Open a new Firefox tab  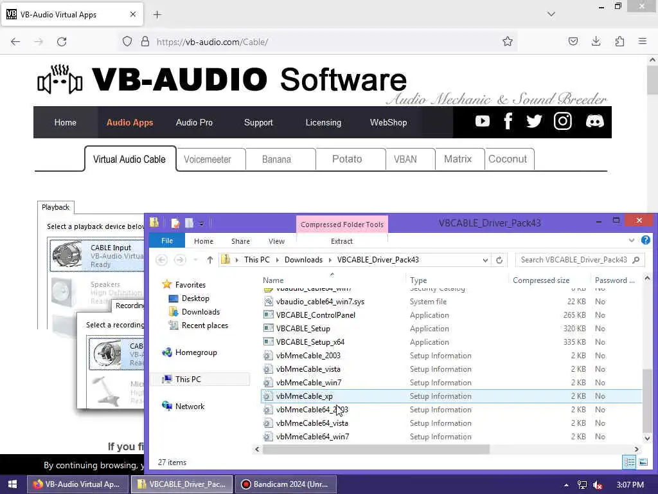[x=157, y=15]
